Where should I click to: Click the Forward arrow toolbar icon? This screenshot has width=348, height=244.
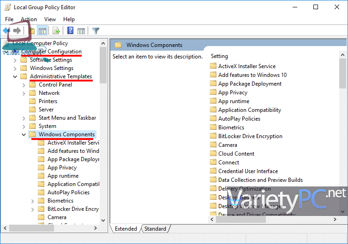pyautogui.click(x=17, y=31)
